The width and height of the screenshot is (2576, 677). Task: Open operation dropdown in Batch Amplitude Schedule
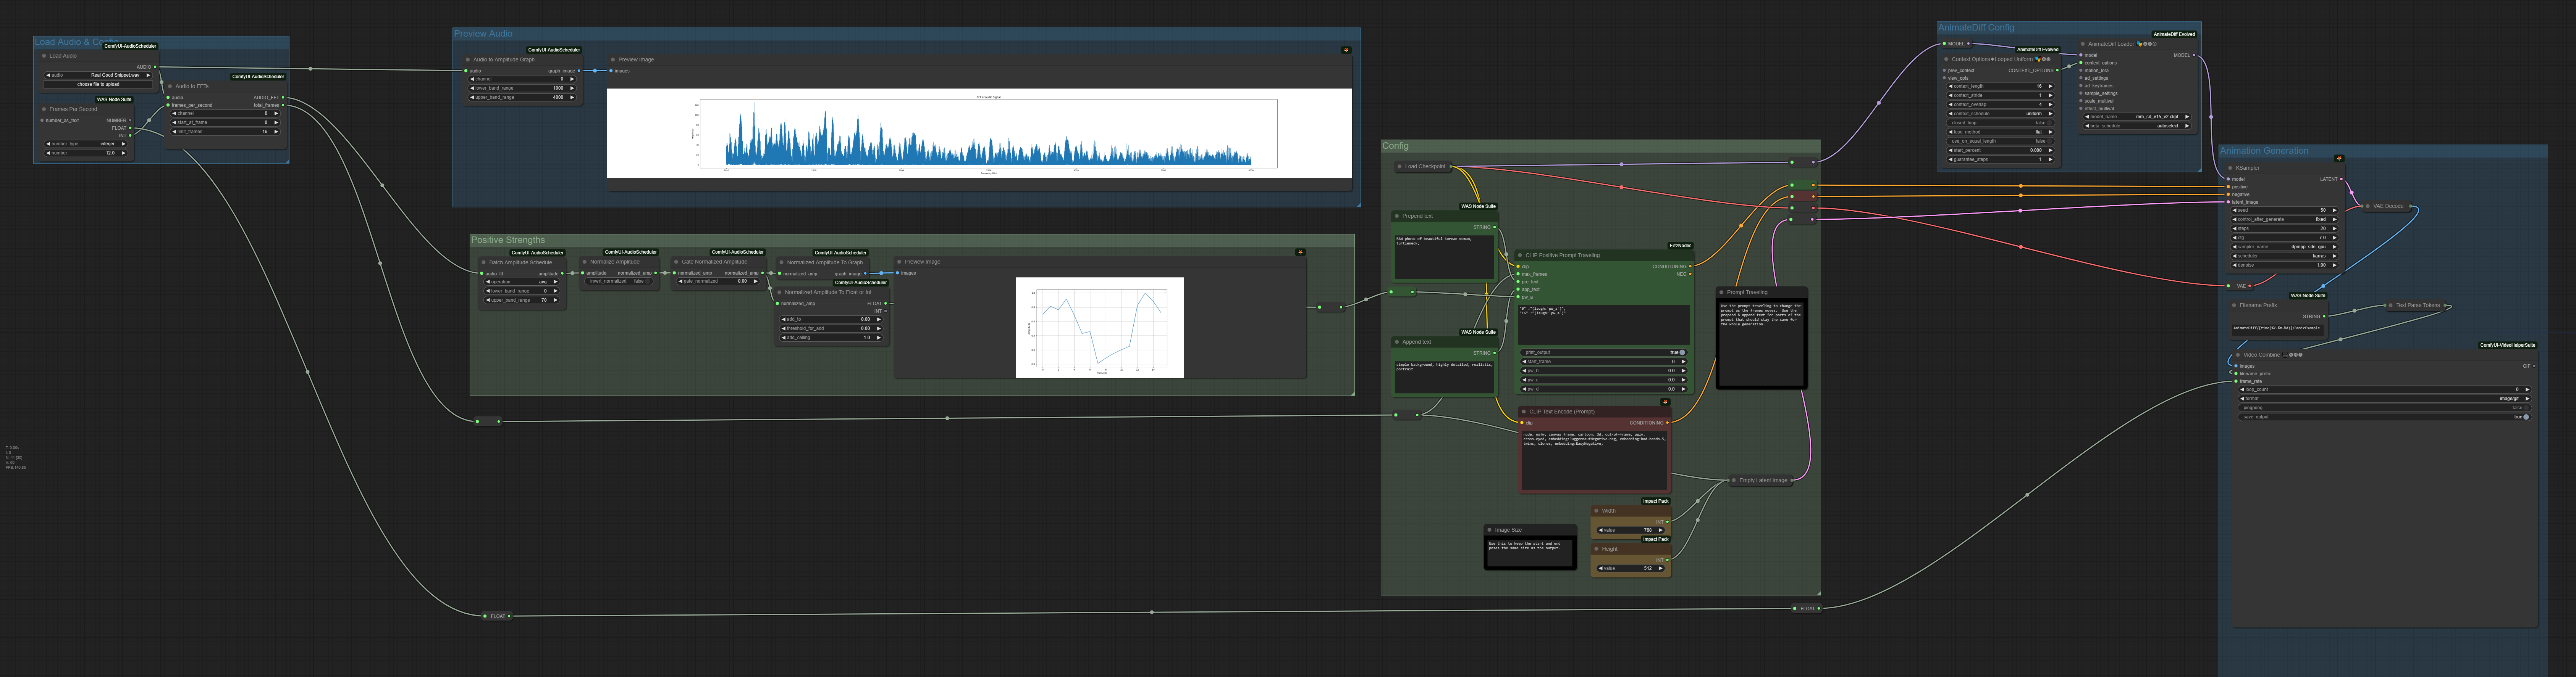click(x=522, y=281)
